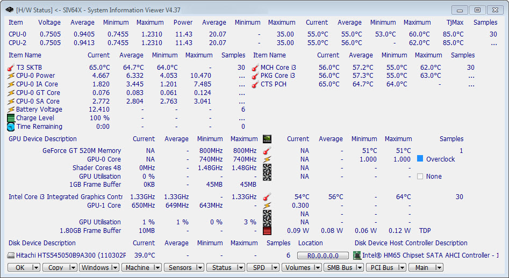Open the OK button dropdown arrow

[36, 268]
